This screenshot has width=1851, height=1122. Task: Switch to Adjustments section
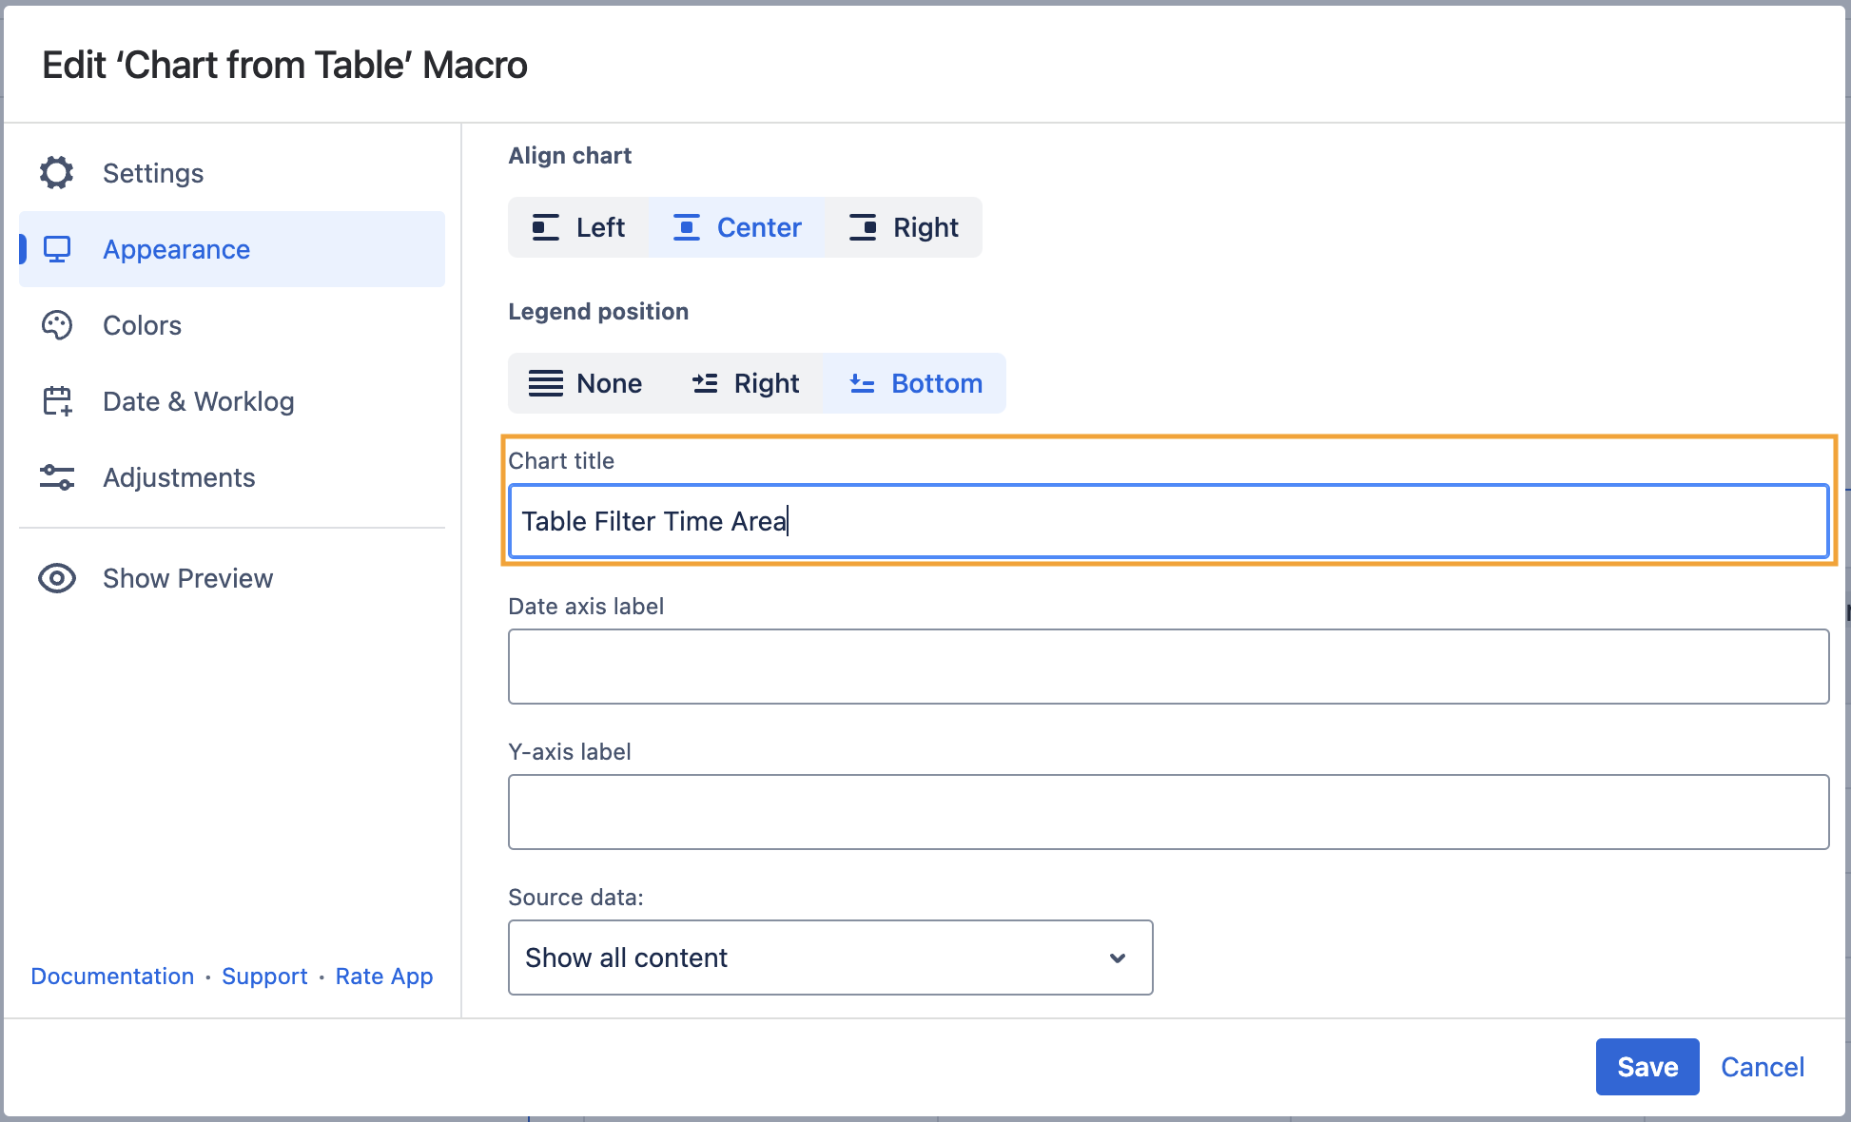179,477
